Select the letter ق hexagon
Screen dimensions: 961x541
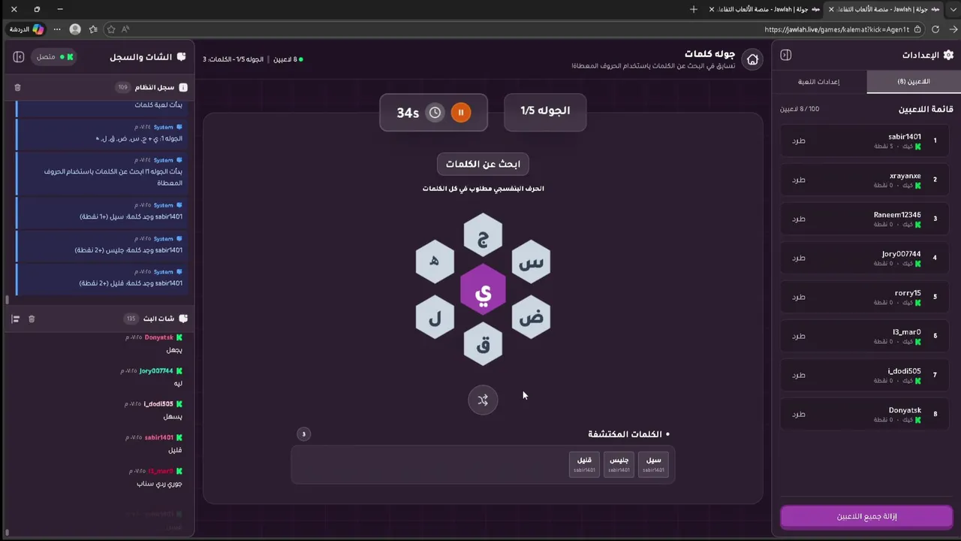tap(484, 344)
